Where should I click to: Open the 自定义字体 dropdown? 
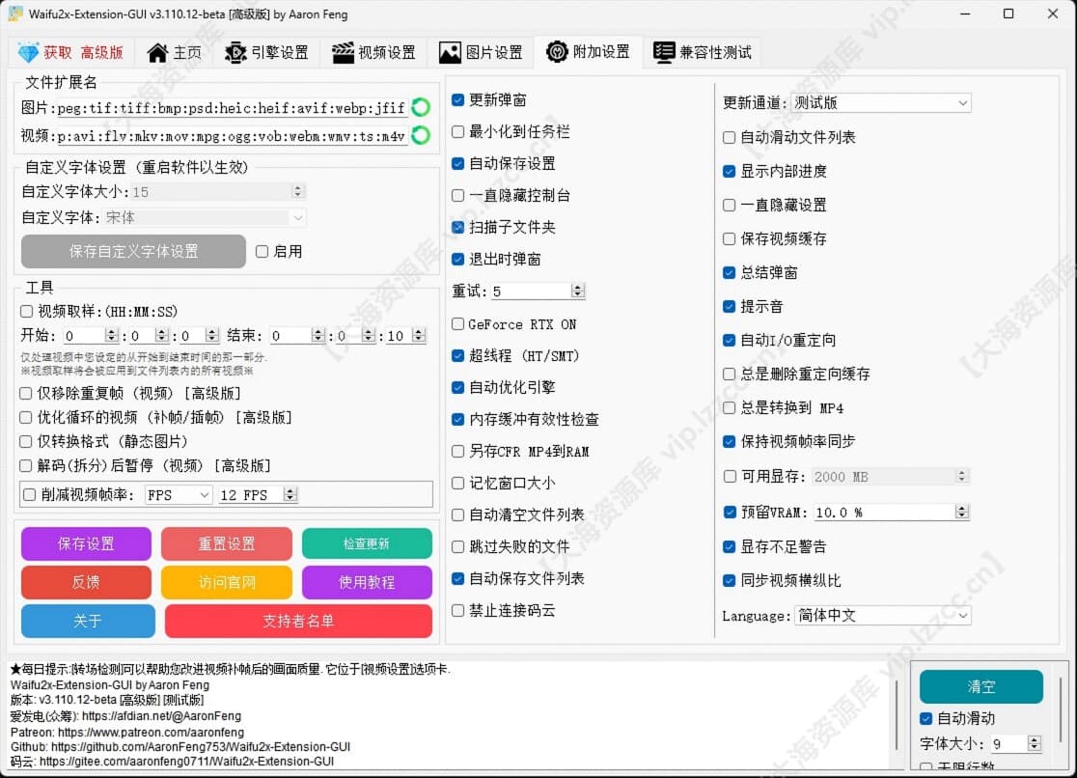(x=204, y=218)
